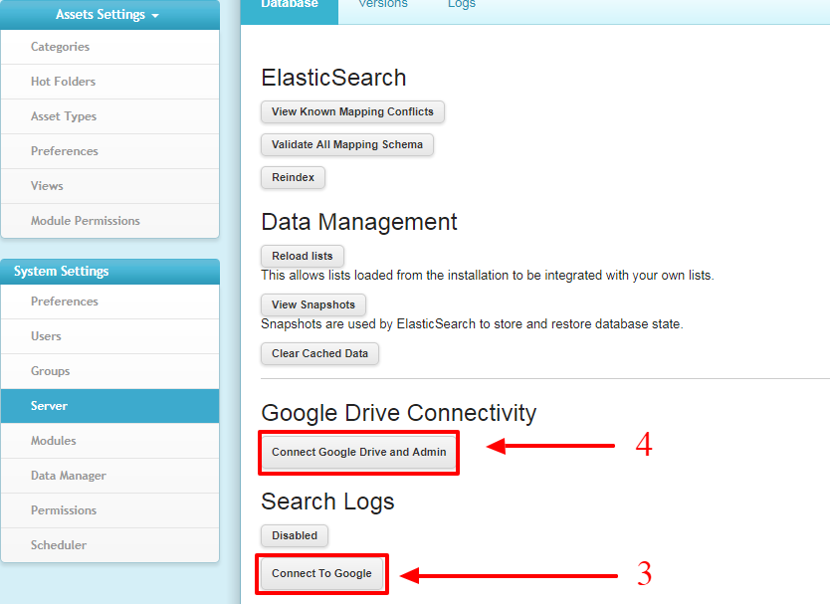The width and height of the screenshot is (830, 604).
Task: Go to Views under Assets Settings
Action: click(x=110, y=186)
